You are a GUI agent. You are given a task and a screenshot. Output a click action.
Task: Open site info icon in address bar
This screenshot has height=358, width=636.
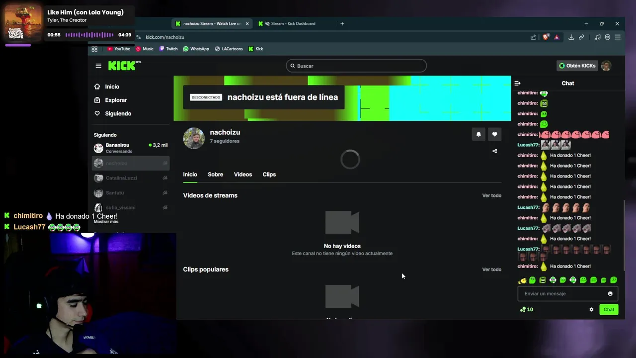[139, 37]
